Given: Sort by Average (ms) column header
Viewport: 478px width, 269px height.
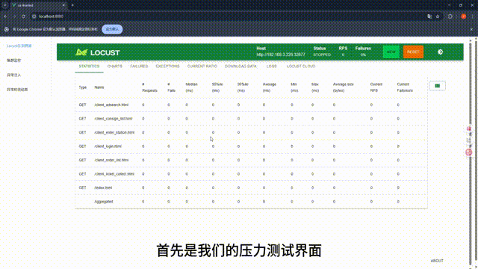Looking at the screenshot, I should click(269, 87).
